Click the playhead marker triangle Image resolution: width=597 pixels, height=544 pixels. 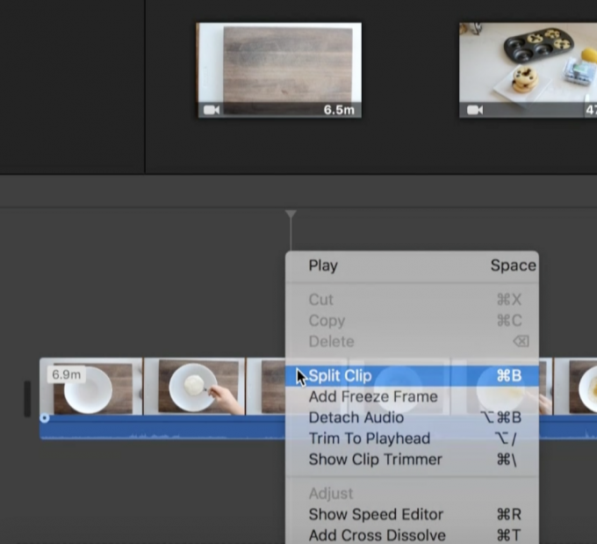291,214
